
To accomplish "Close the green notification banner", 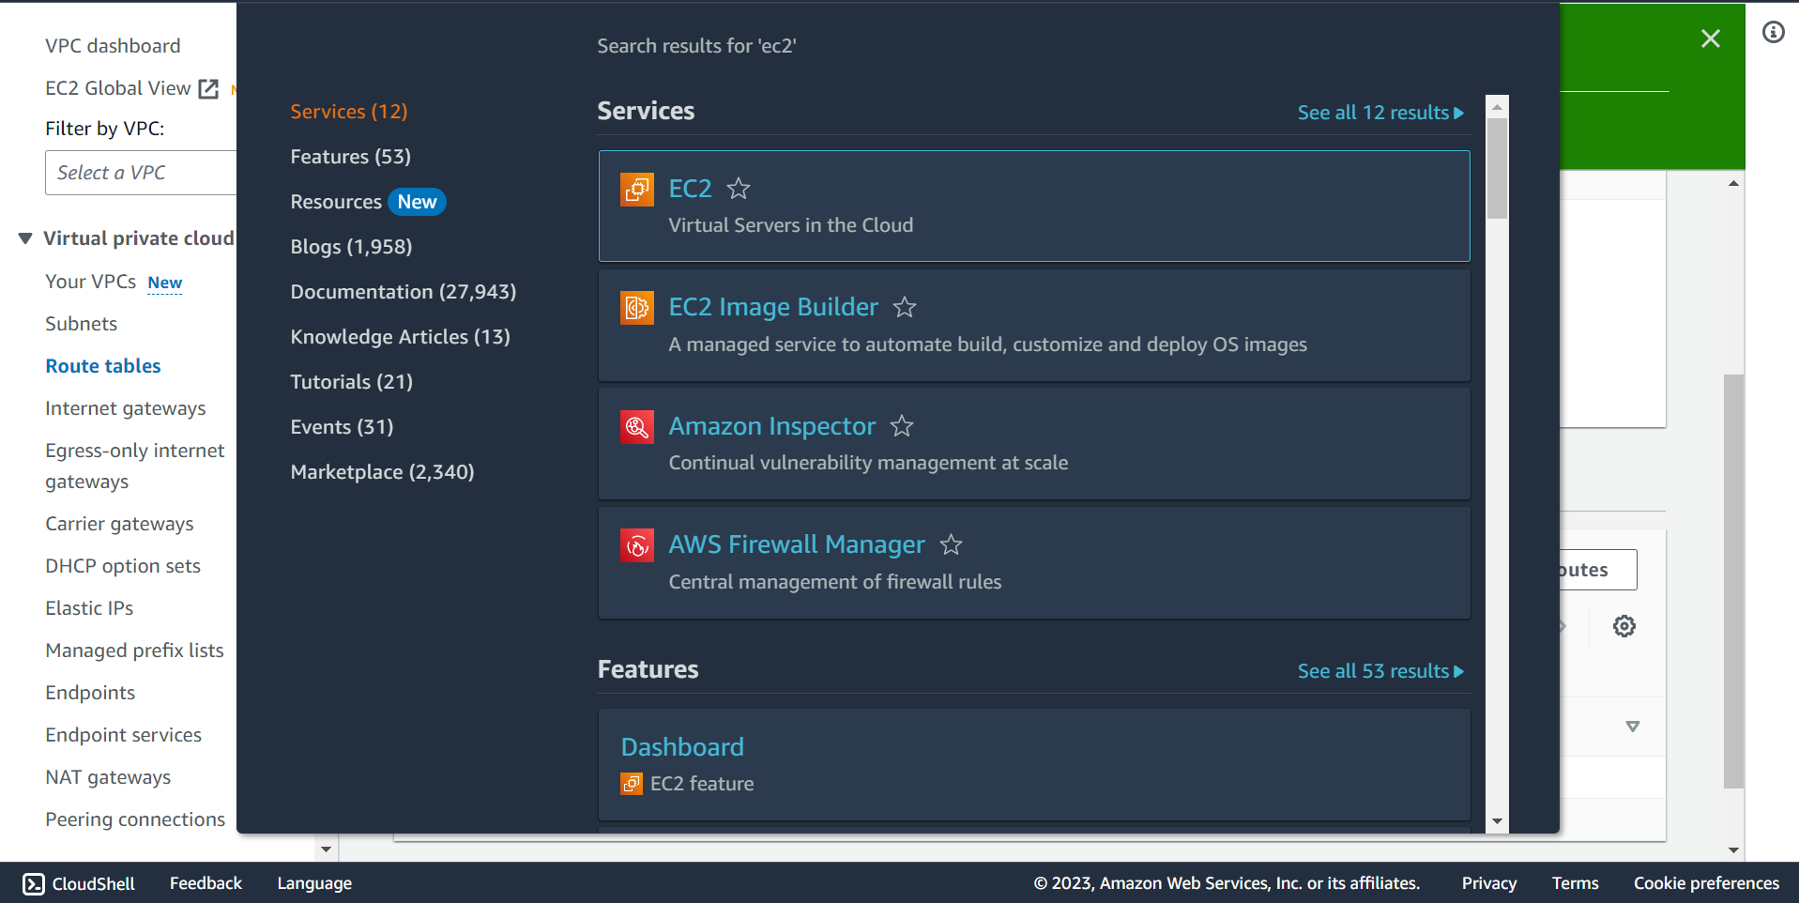I will pyautogui.click(x=1711, y=38).
